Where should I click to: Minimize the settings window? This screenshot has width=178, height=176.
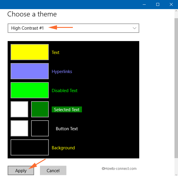(144, 4)
